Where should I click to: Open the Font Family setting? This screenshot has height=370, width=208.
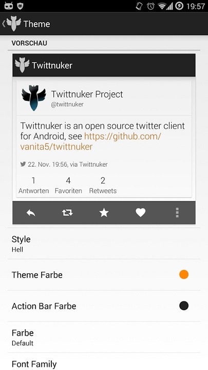pos(104,362)
